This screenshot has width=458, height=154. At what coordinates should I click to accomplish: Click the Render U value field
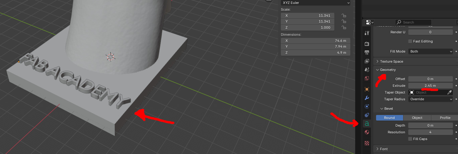tap(431, 32)
